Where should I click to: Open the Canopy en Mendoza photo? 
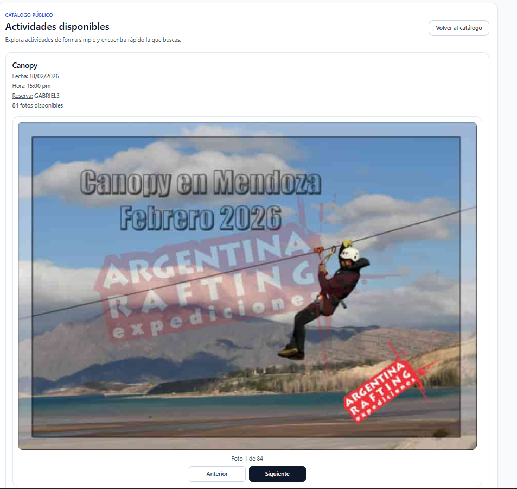point(247,286)
